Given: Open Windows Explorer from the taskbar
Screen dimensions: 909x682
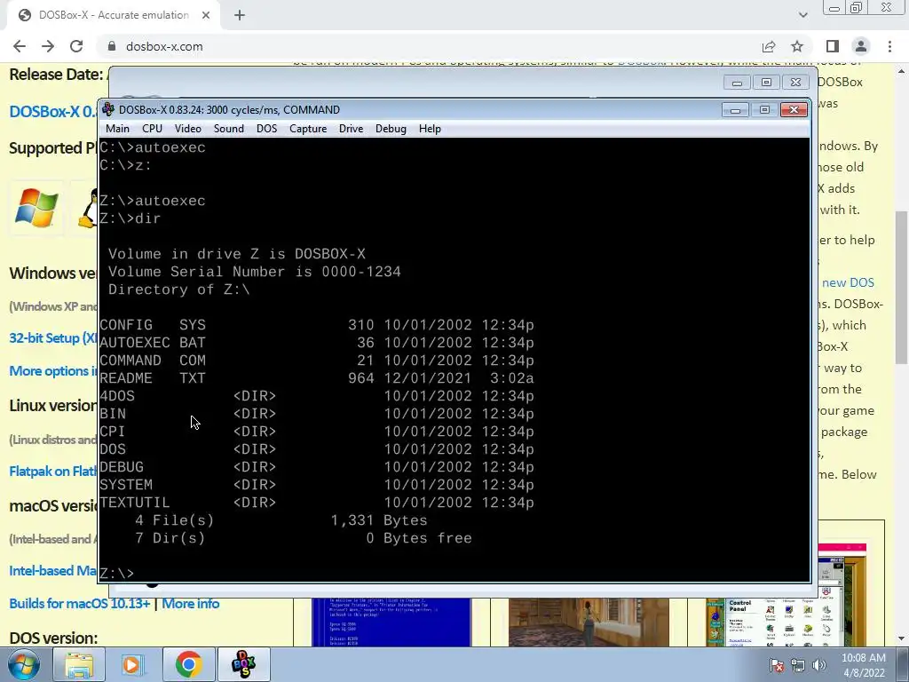Looking at the screenshot, I should click(79, 664).
